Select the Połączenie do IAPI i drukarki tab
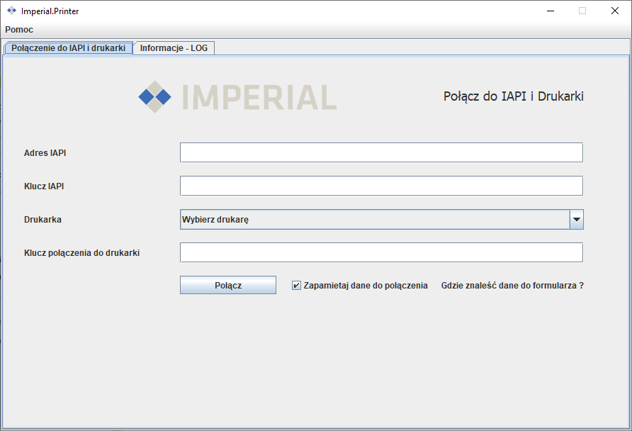Viewport: 632px width, 431px height. [x=68, y=48]
